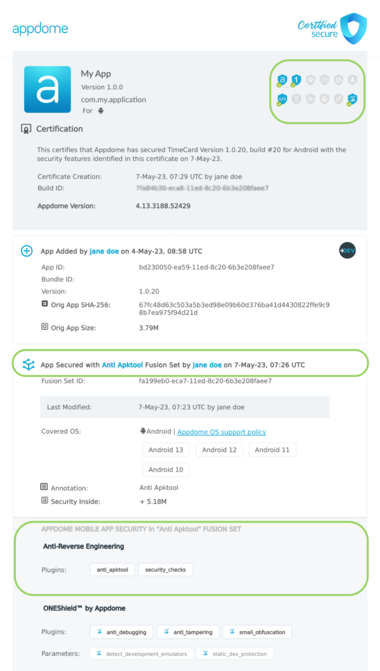Click the Certification badge icon
Screen dimensions: 380x671
[x=26, y=128]
